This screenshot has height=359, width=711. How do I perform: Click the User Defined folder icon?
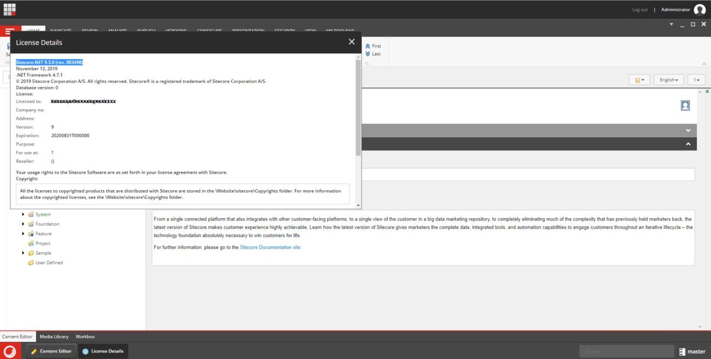point(31,262)
